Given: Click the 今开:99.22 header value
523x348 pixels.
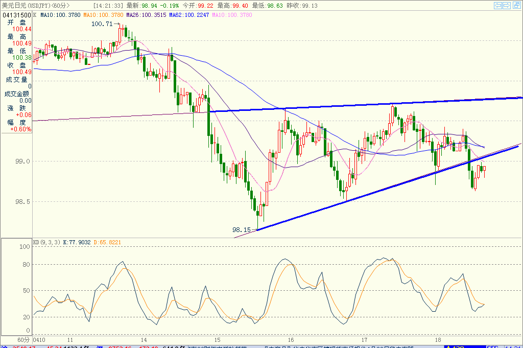Looking at the screenshot, I should pyautogui.click(x=198, y=5).
